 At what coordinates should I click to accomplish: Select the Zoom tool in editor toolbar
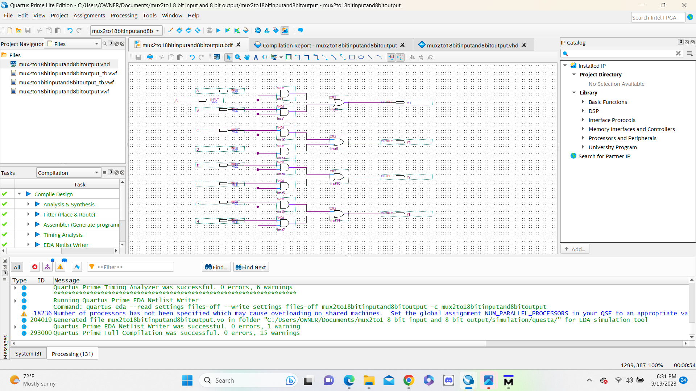(238, 57)
